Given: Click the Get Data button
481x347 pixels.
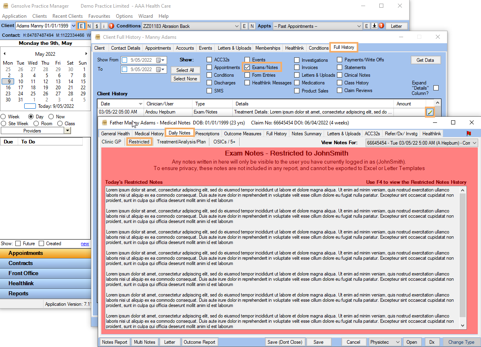Looking at the screenshot, I should (425, 60).
